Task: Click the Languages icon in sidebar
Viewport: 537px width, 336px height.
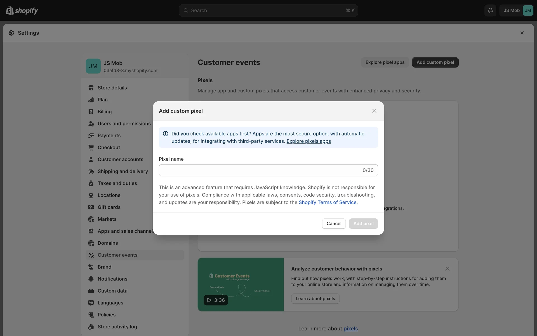Action: pyautogui.click(x=91, y=303)
